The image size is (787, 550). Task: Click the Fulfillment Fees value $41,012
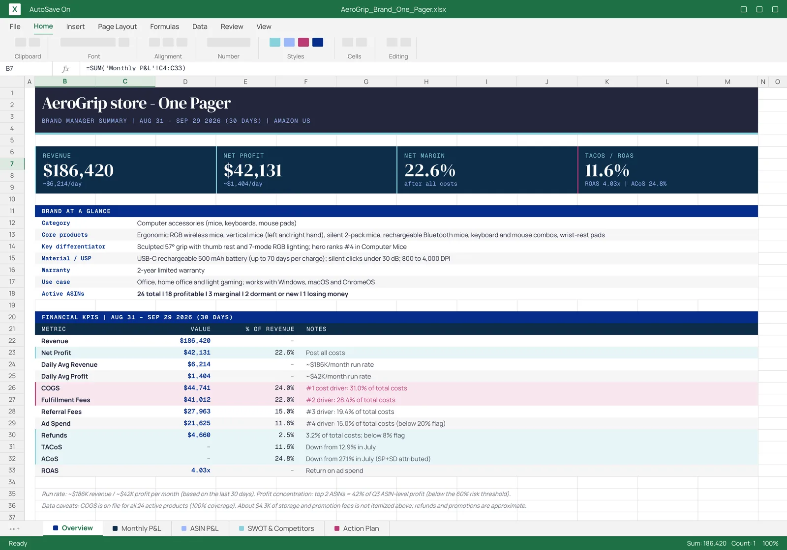(x=197, y=400)
